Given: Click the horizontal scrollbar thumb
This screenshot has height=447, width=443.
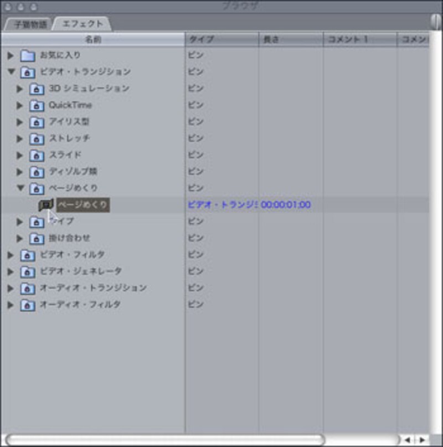Looking at the screenshot, I should tap(165, 440).
